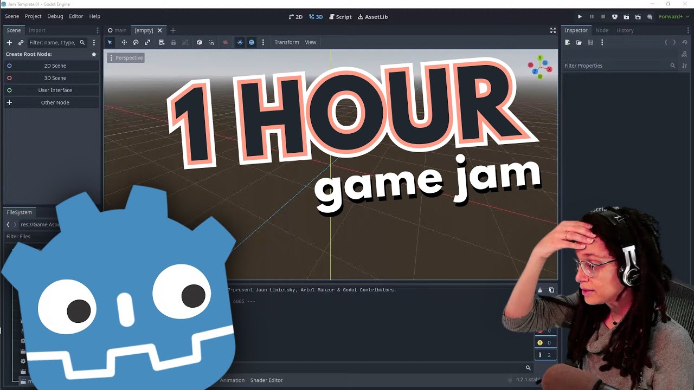The height and width of the screenshot is (390, 694).
Task: Open the Scene dock filter options menu
Action: pos(94,42)
